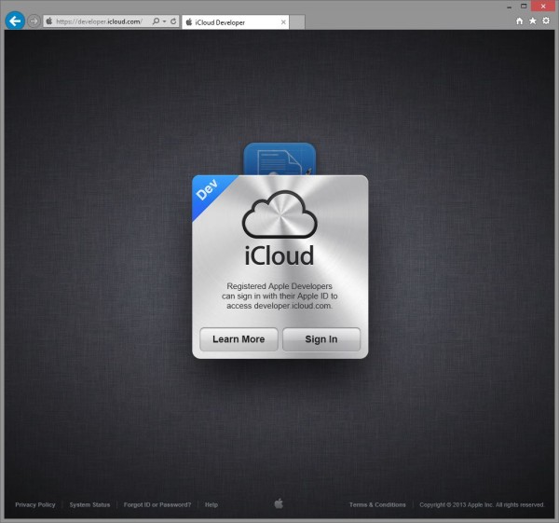Click the blue Pages document app icon
The width and height of the screenshot is (559, 523).
pos(279,159)
